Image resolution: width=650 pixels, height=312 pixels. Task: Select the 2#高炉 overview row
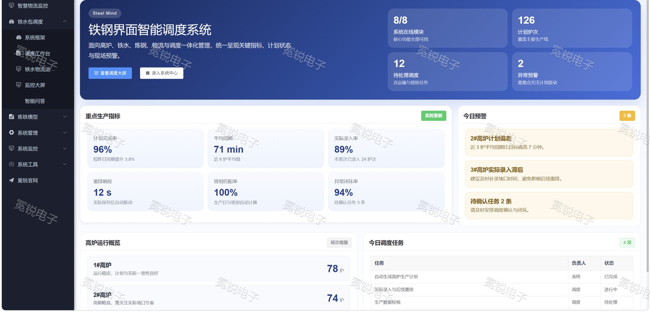click(x=219, y=298)
